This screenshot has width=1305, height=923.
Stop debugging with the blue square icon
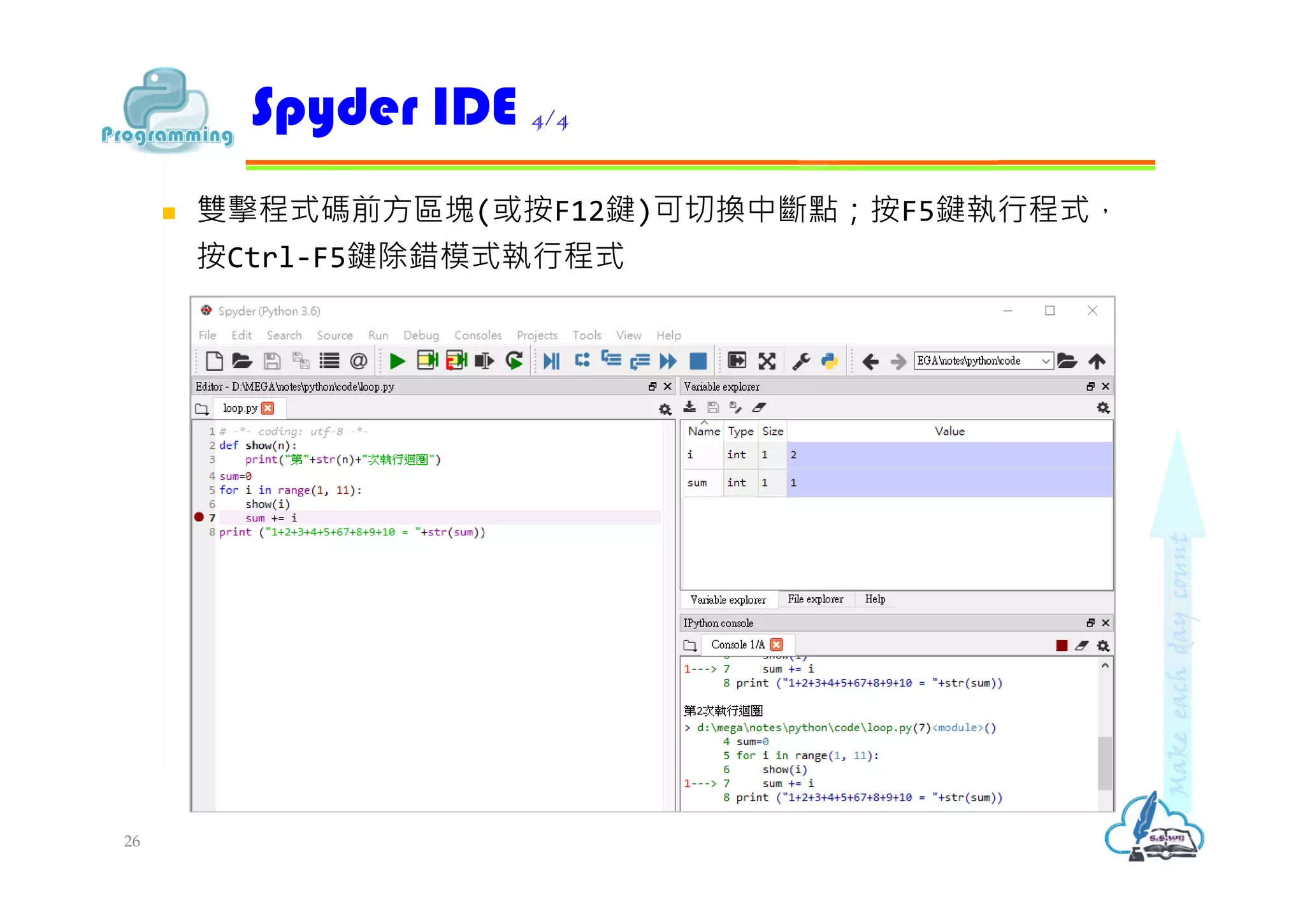(698, 361)
